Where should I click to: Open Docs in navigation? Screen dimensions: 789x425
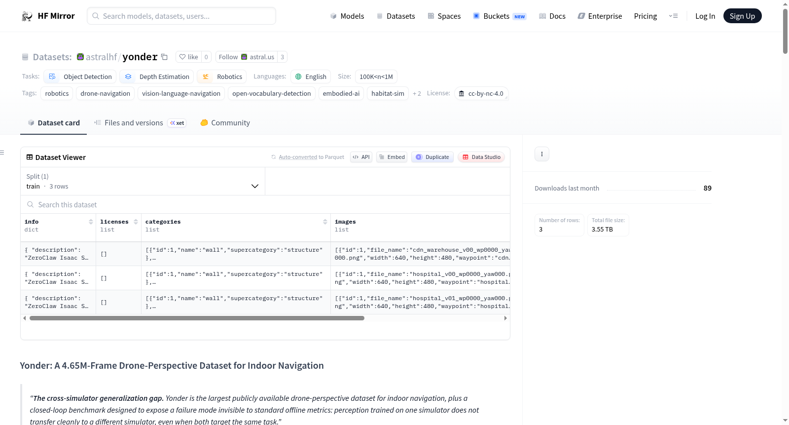pyautogui.click(x=552, y=16)
